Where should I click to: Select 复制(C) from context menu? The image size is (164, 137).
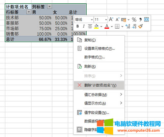pos(99,40)
